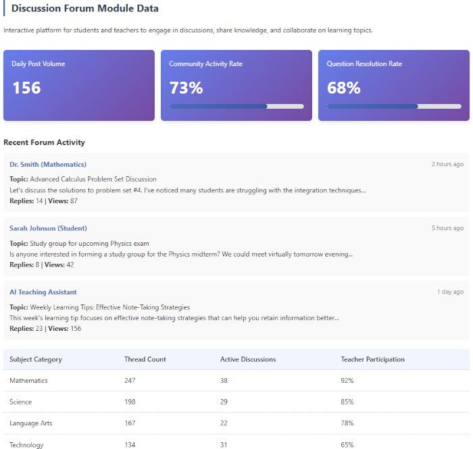Select the Science row category cell
The height and width of the screenshot is (449, 473).
click(20, 402)
